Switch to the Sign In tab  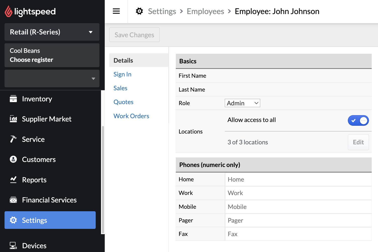pos(122,74)
